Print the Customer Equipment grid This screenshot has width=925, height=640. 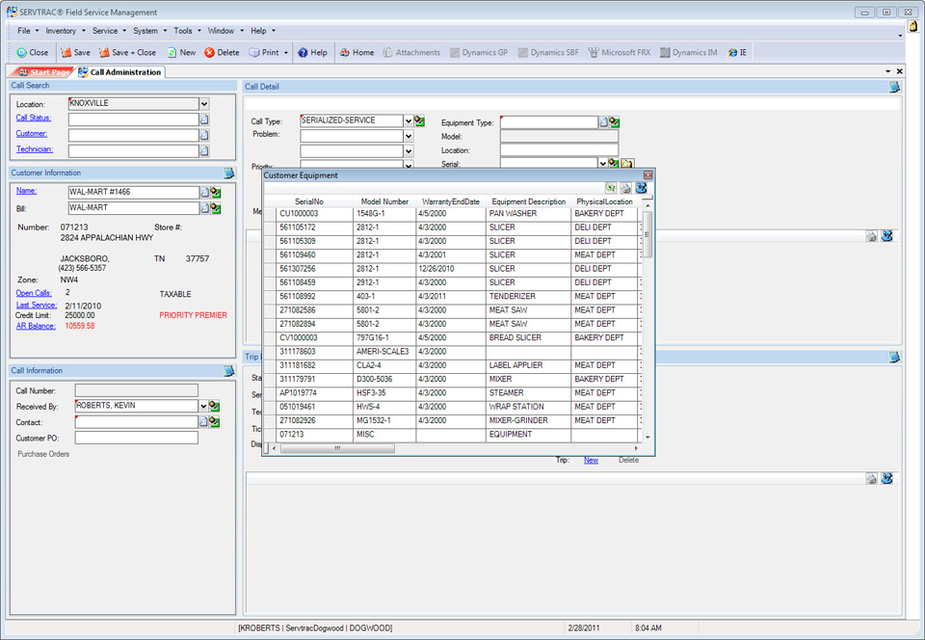tap(625, 188)
